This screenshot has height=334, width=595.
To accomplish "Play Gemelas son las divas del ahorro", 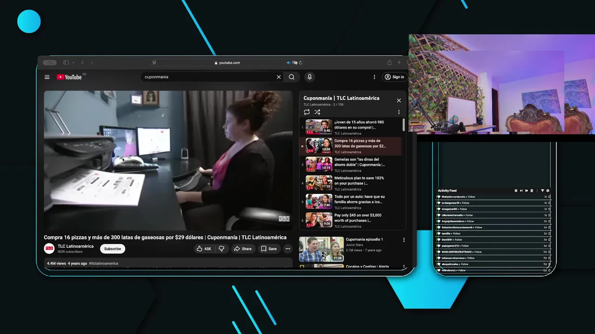I will point(351,164).
